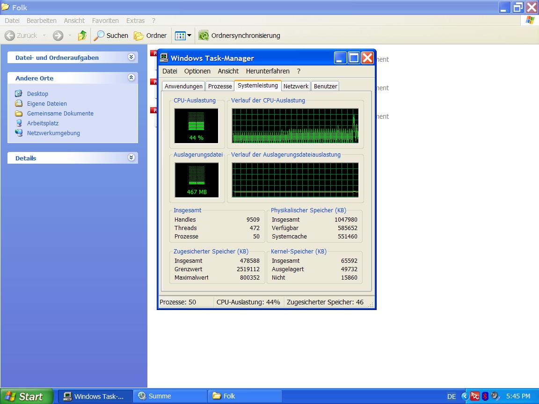Click the Nicht value 15860
Screen dimensions: 539x404
pyautogui.click(x=349, y=278)
